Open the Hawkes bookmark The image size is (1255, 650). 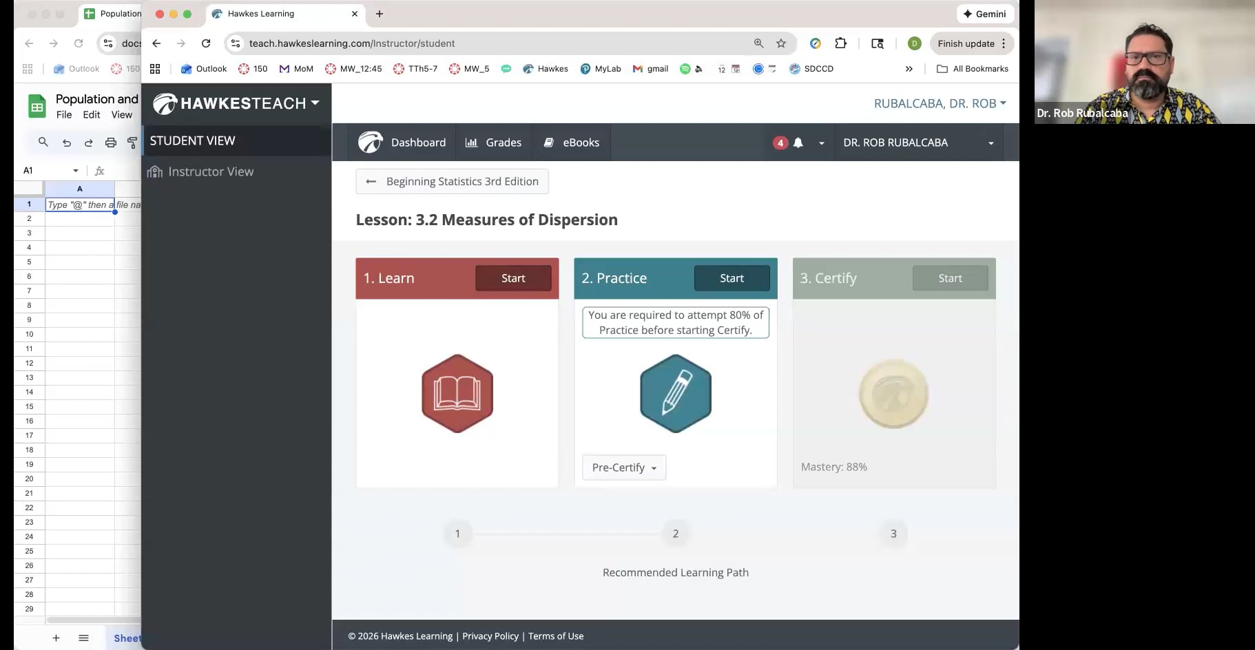(546, 69)
